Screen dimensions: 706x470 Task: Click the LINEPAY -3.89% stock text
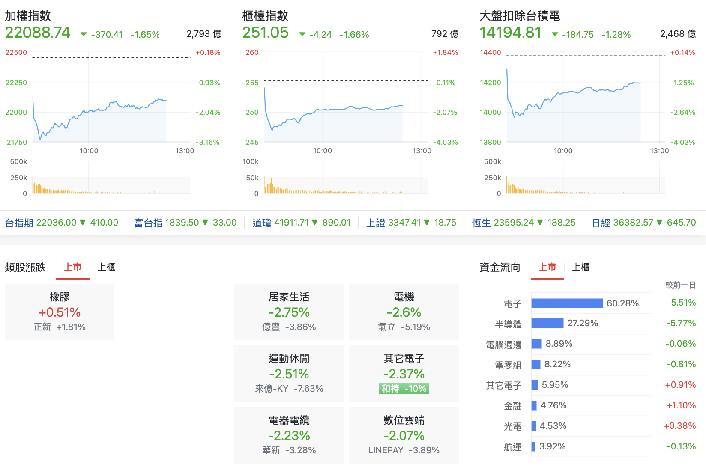click(x=404, y=450)
